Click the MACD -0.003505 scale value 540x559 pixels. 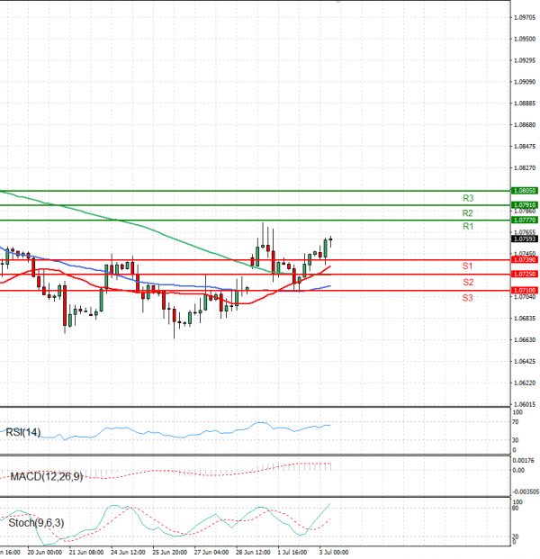tap(526, 492)
